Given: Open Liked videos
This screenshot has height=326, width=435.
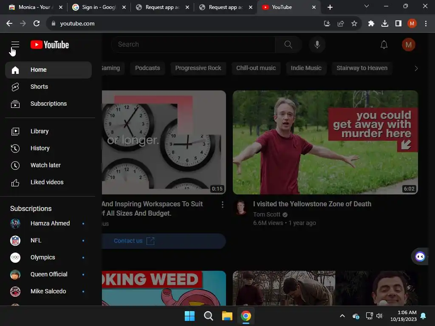Looking at the screenshot, I should tap(48, 182).
